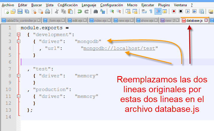214x131 pixels.
Task: Switch to the edit.ejs tab
Action: point(77,21)
